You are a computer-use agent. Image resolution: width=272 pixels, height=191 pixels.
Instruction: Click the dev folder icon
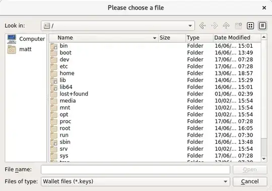coord(54,60)
